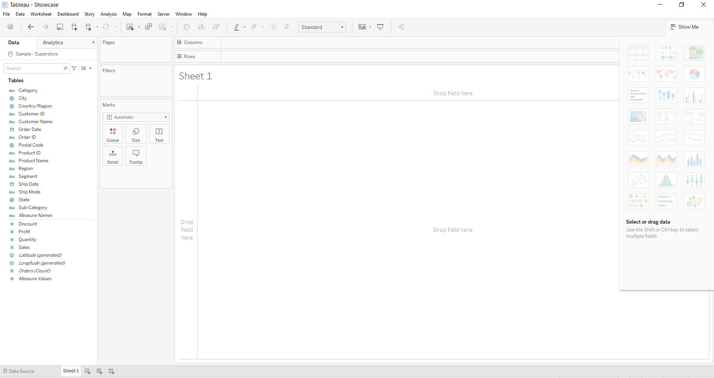Select the Sample - Superstore data source
714x378 pixels.
point(37,54)
